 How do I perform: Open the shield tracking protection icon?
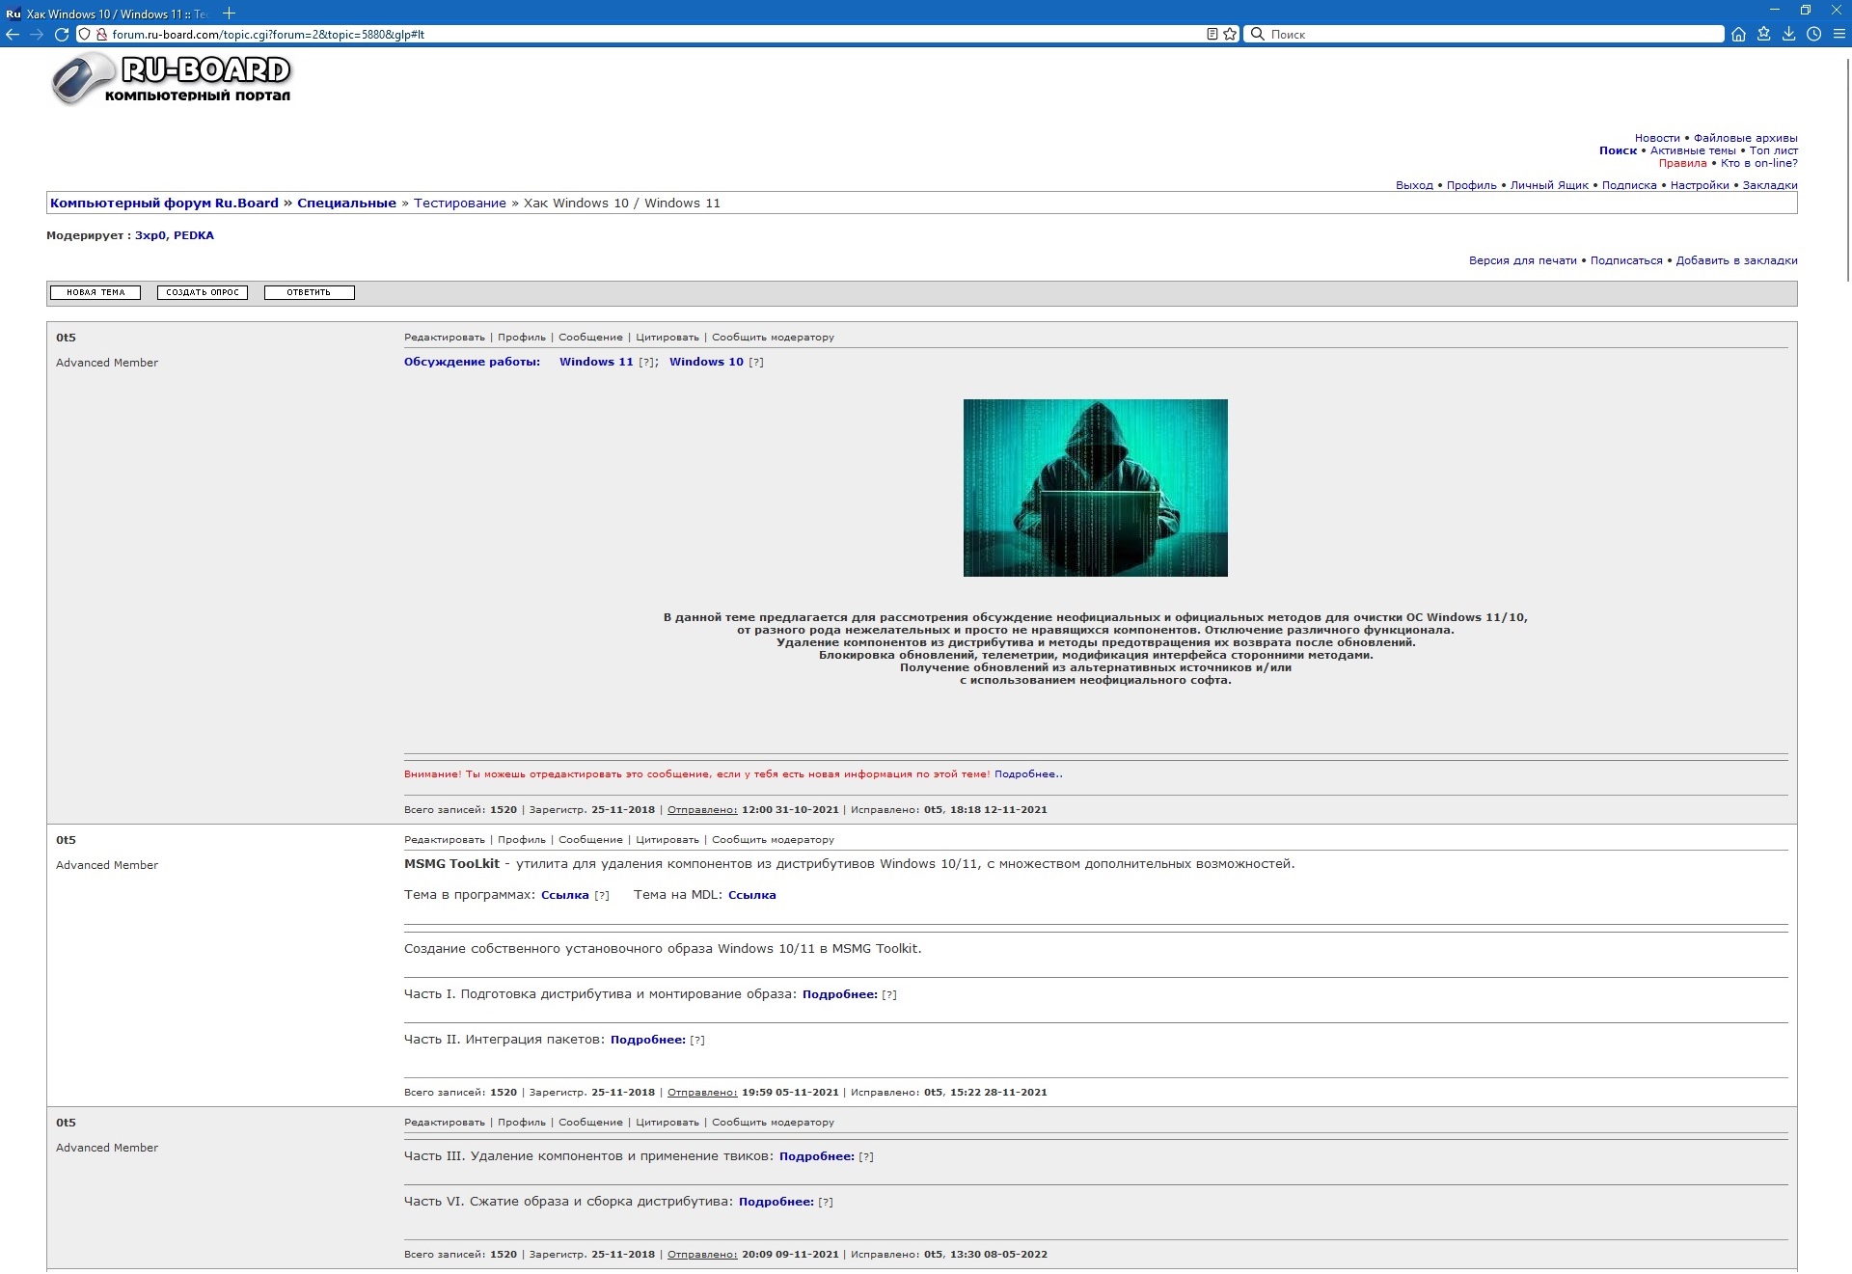[85, 34]
